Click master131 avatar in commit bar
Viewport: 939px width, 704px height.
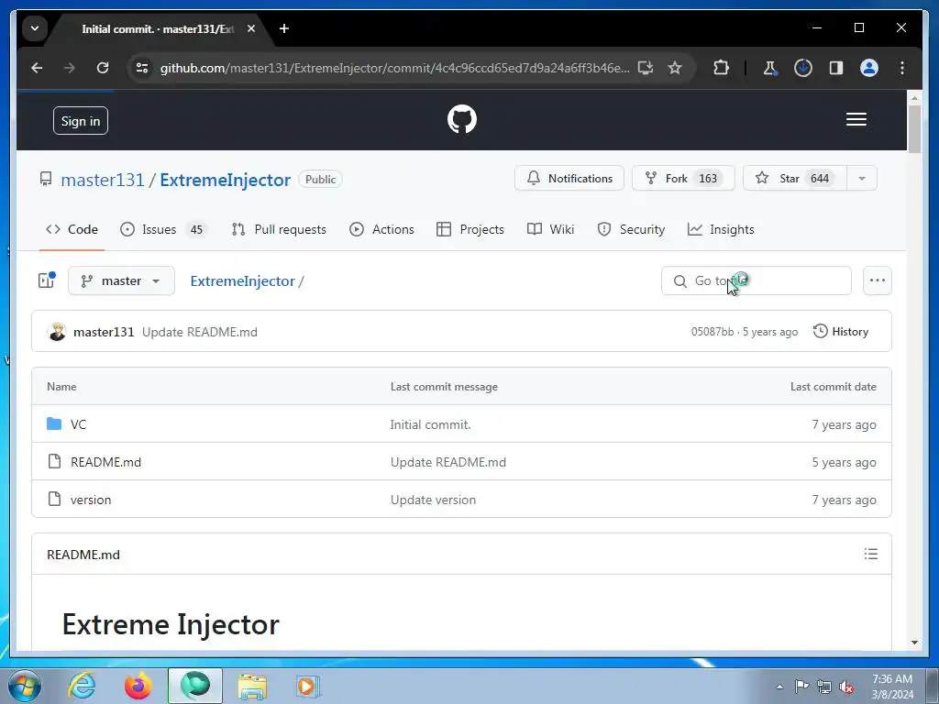point(57,332)
